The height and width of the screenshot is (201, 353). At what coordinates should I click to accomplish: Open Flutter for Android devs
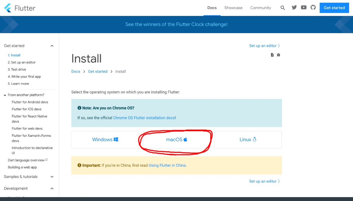pos(30,102)
